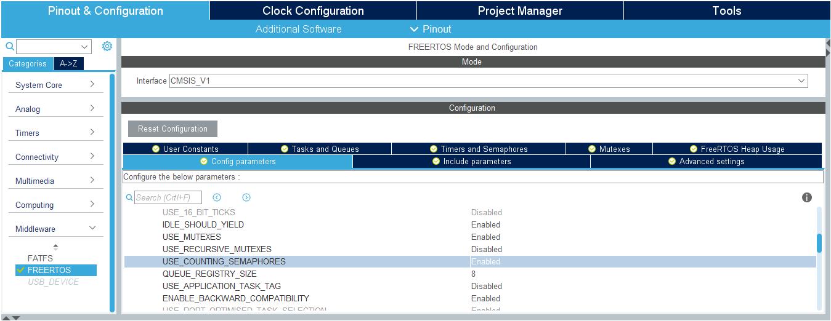Click the Reset Configuration button
The width and height of the screenshot is (831, 321).
(x=172, y=129)
